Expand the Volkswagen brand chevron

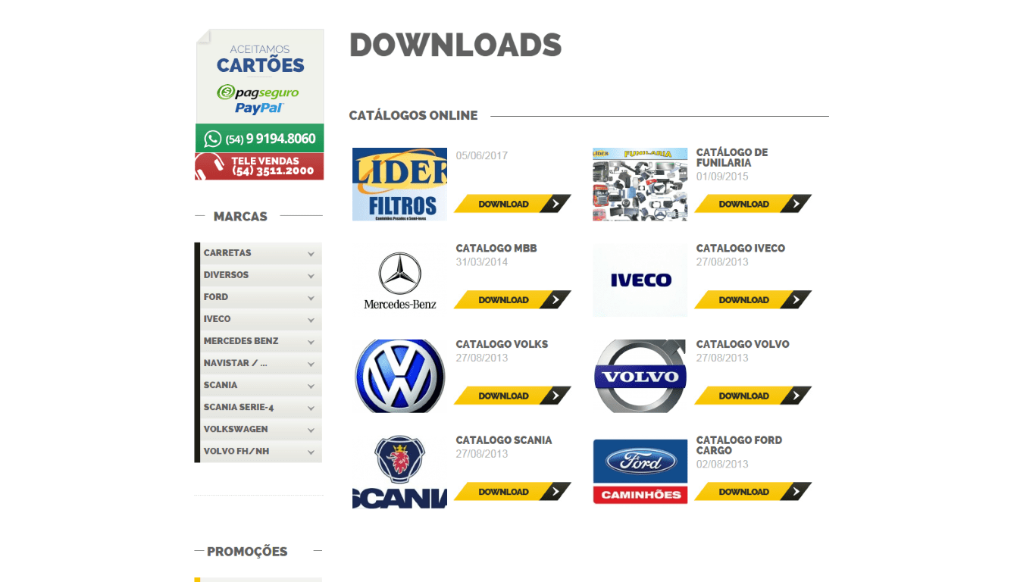click(x=311, y=430)
